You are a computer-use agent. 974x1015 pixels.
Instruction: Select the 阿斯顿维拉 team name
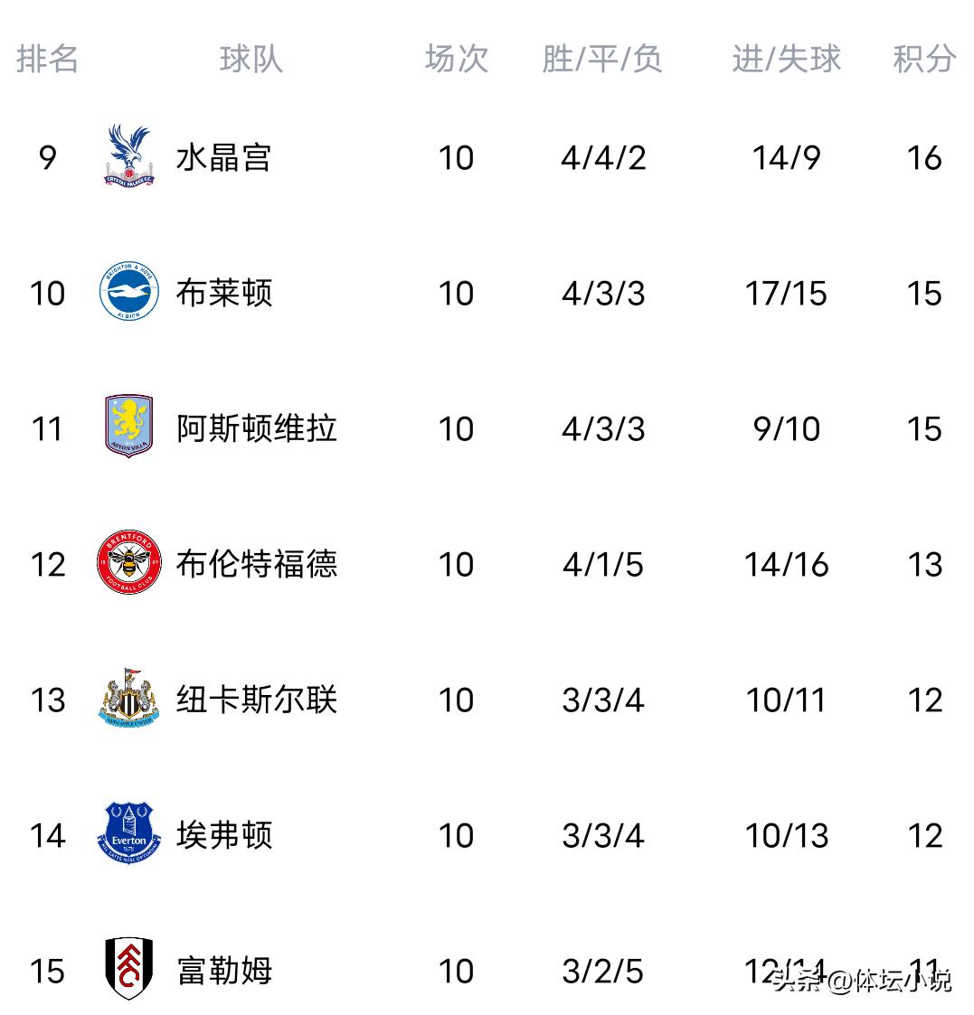256,428
